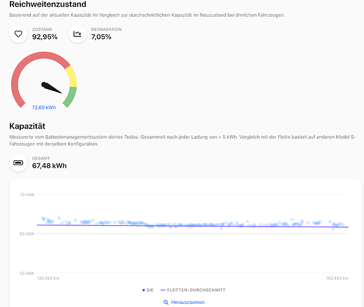Click the yellow segment of the gauge
364x307 pixels.
click(x=72, y=76)
